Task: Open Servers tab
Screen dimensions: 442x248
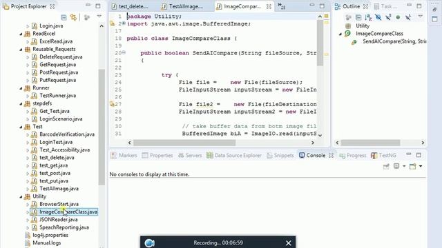Action: (x=190, y=155)
